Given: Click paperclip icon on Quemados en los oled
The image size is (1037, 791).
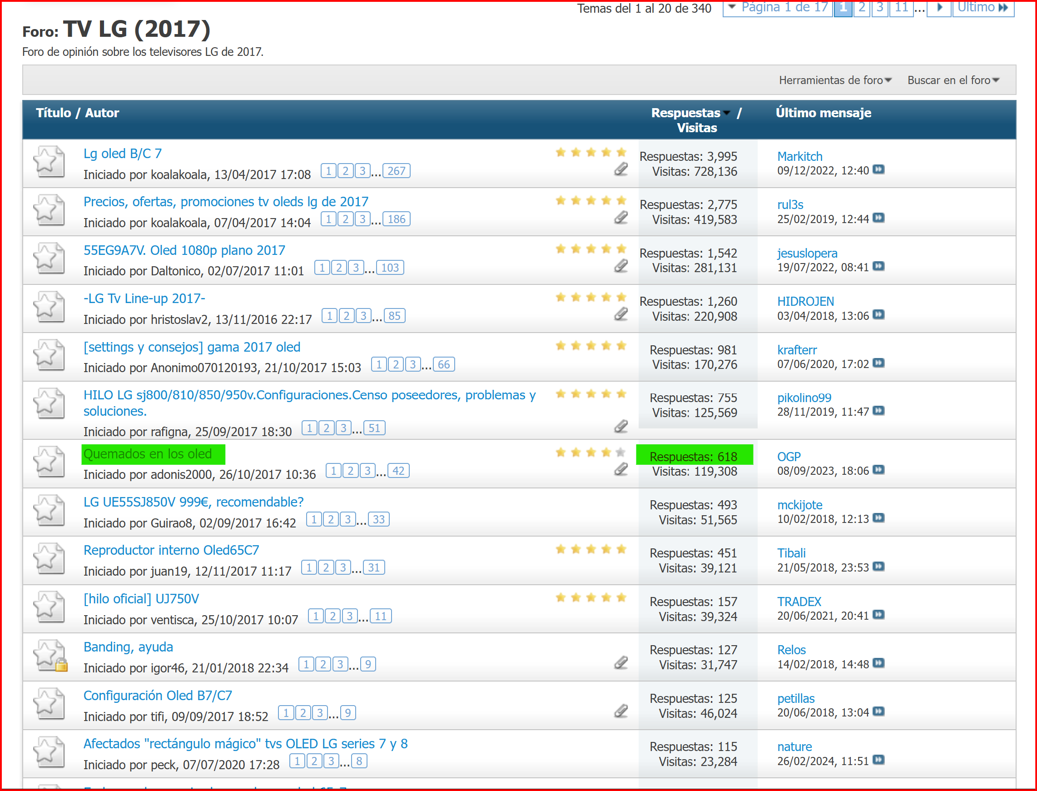Looking at the screenshot, I should click(x=621, y=469).
